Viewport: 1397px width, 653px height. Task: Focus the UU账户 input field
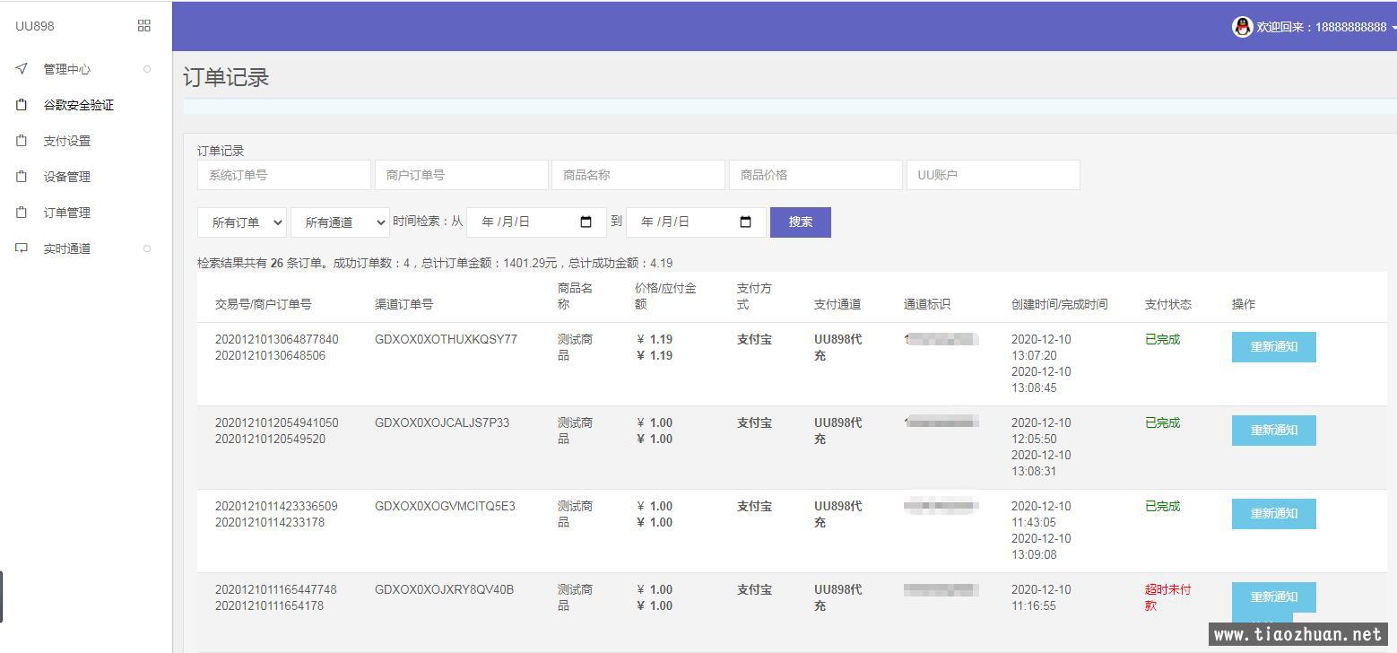coord(994,175)
